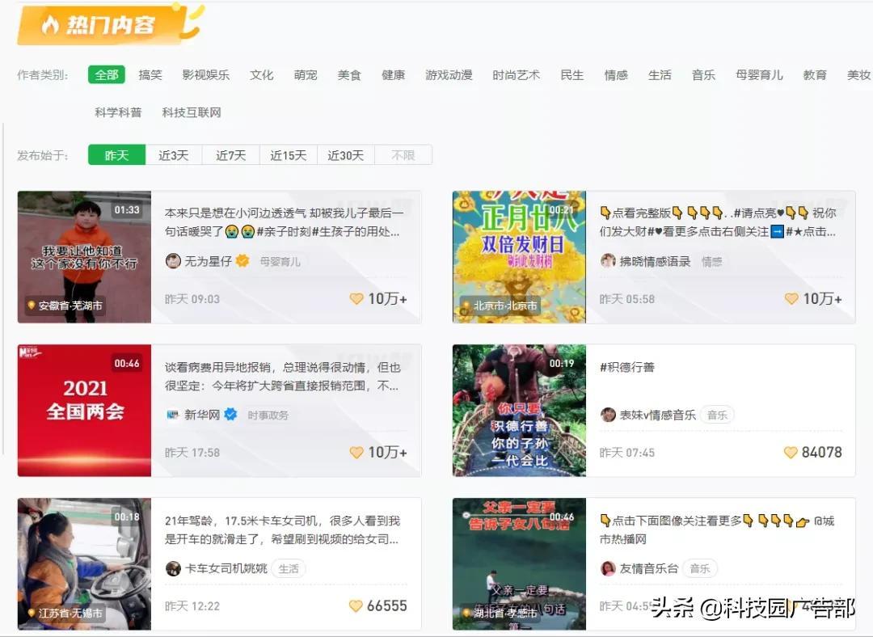The width and height of the screenshot is (873, 637).
Task: Open video title #积德行善
Action: click(x=627, y=367)
